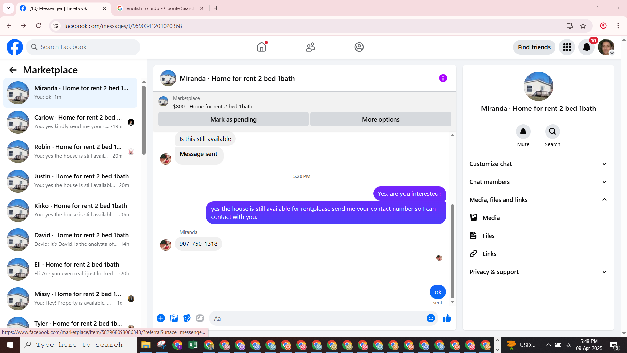Expand Privacy & support section
627x353 pixels.
539,272
